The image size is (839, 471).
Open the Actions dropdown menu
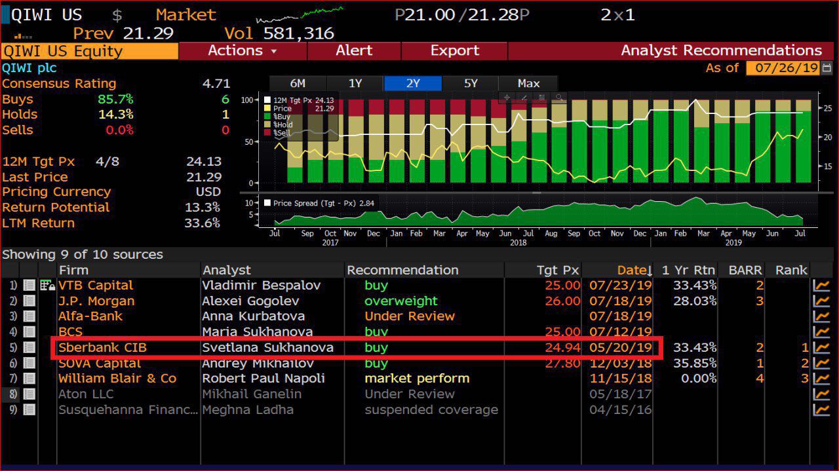pos(242,50)
